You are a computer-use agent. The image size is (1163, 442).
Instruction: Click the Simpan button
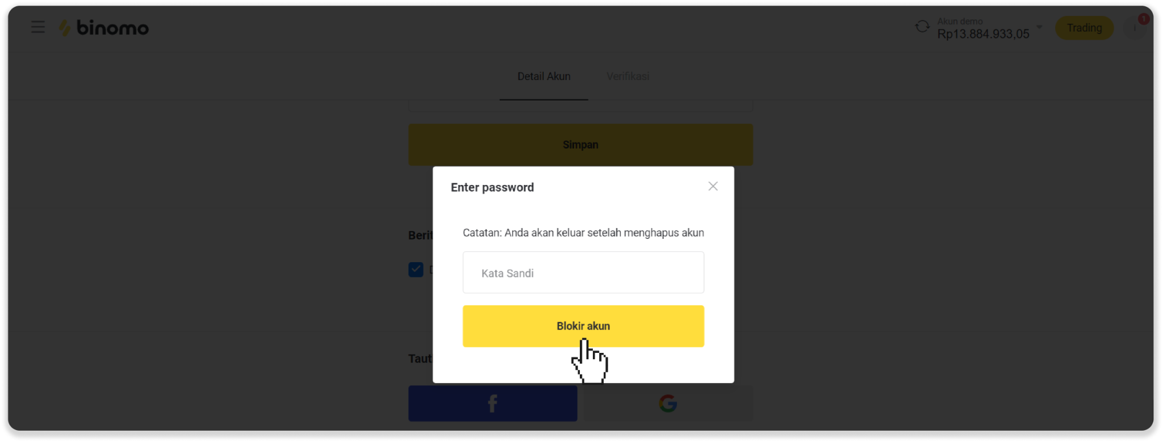(580, 145)
